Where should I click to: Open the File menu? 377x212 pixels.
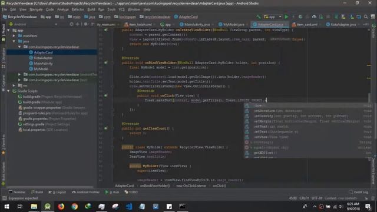(x=4, y=9)
